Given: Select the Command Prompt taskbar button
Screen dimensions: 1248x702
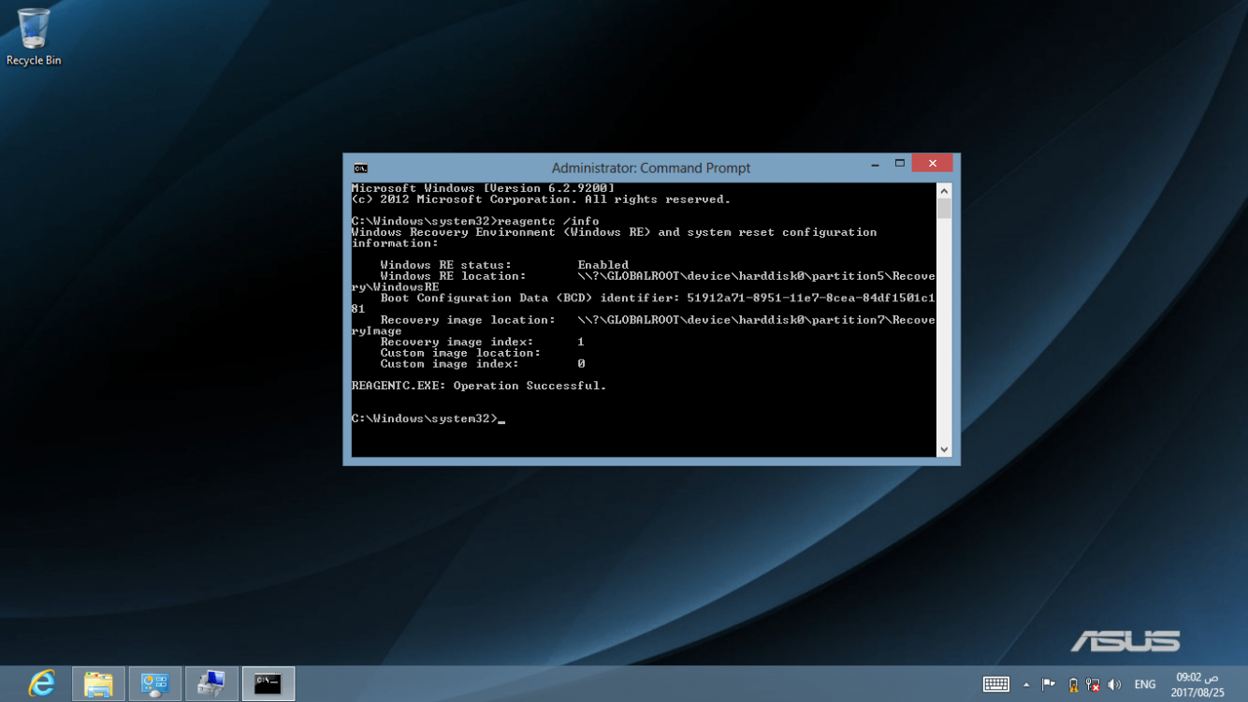Looking at the screenshot, I should pos(268,683).
